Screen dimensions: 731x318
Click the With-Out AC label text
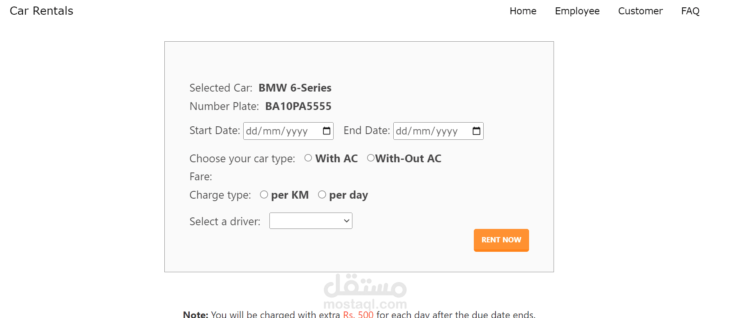(408, 159)
